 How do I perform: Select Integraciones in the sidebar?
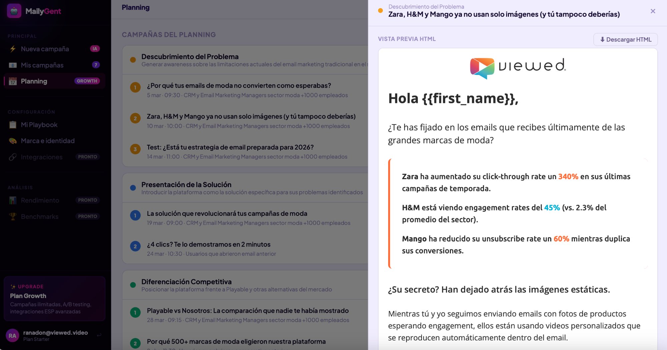pyautogui.click(x=55, y=157)
